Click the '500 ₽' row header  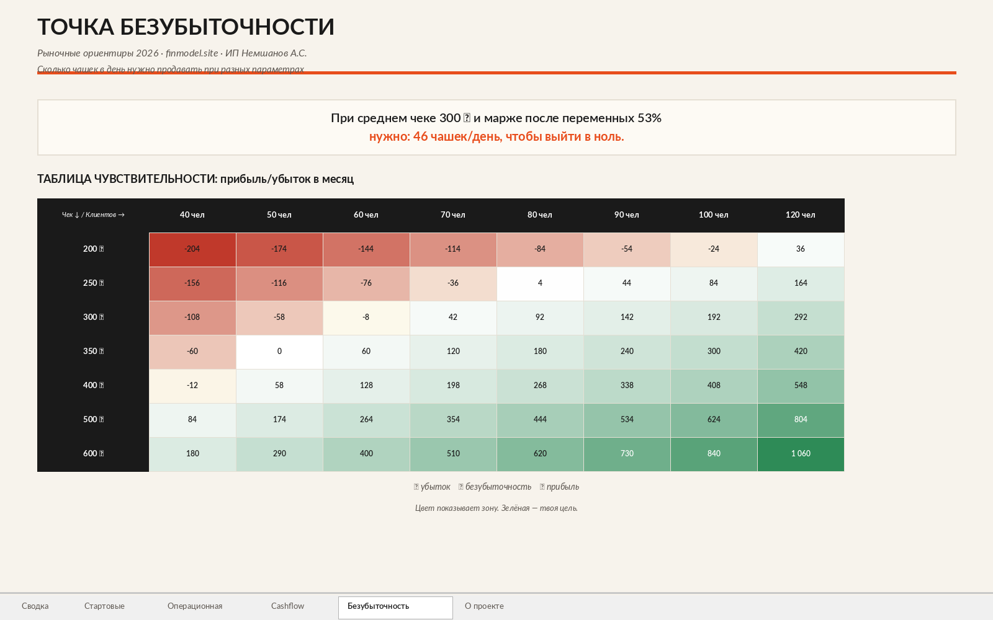tap(93, 420)
